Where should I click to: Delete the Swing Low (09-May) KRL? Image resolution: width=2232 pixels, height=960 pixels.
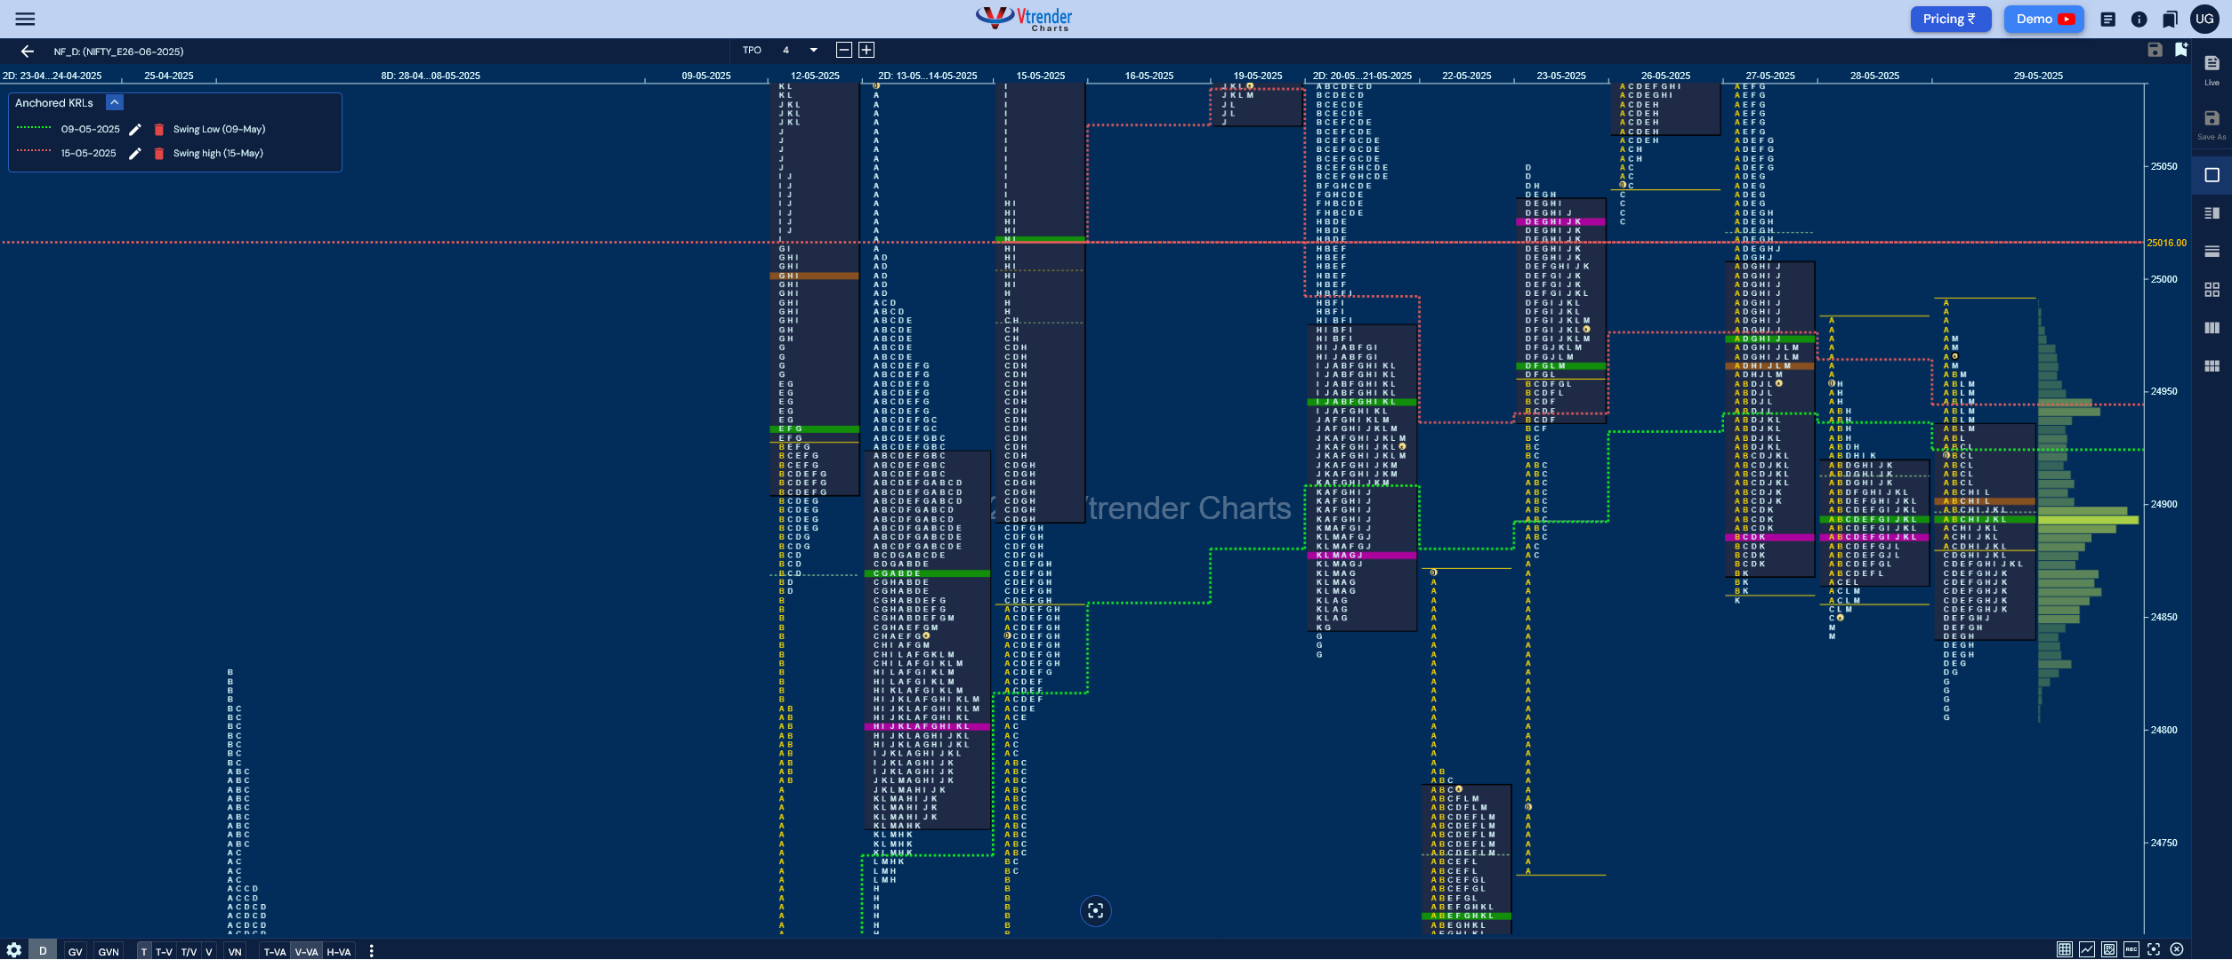point(159,130)
